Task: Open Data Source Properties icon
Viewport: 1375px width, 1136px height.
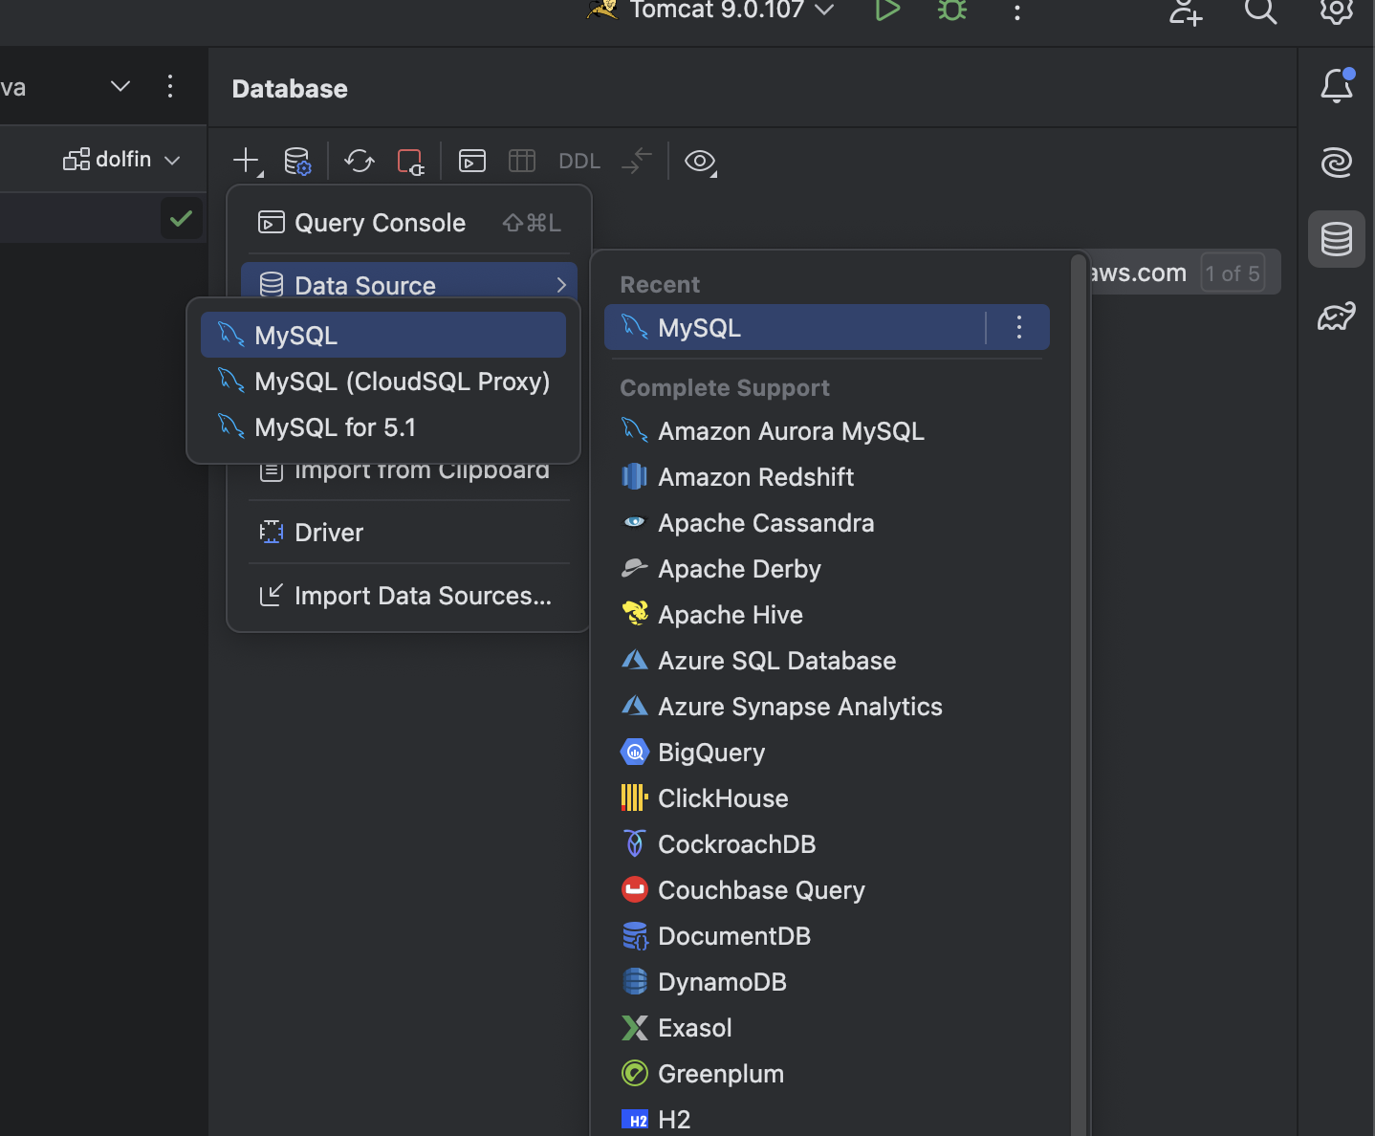Action: pos(297,161)
